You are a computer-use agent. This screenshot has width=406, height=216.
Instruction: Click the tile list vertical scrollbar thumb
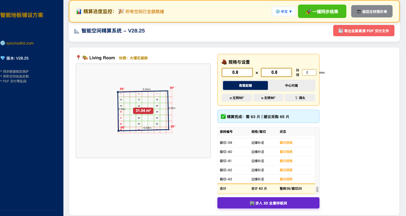(317, 189)
